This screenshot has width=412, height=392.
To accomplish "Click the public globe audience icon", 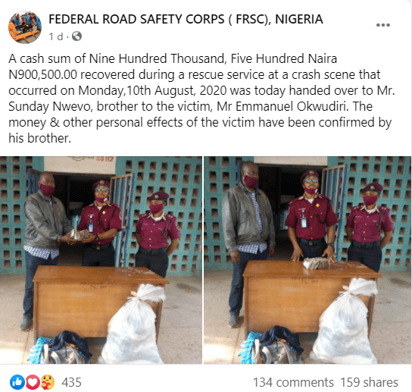I will coord(76,36).
